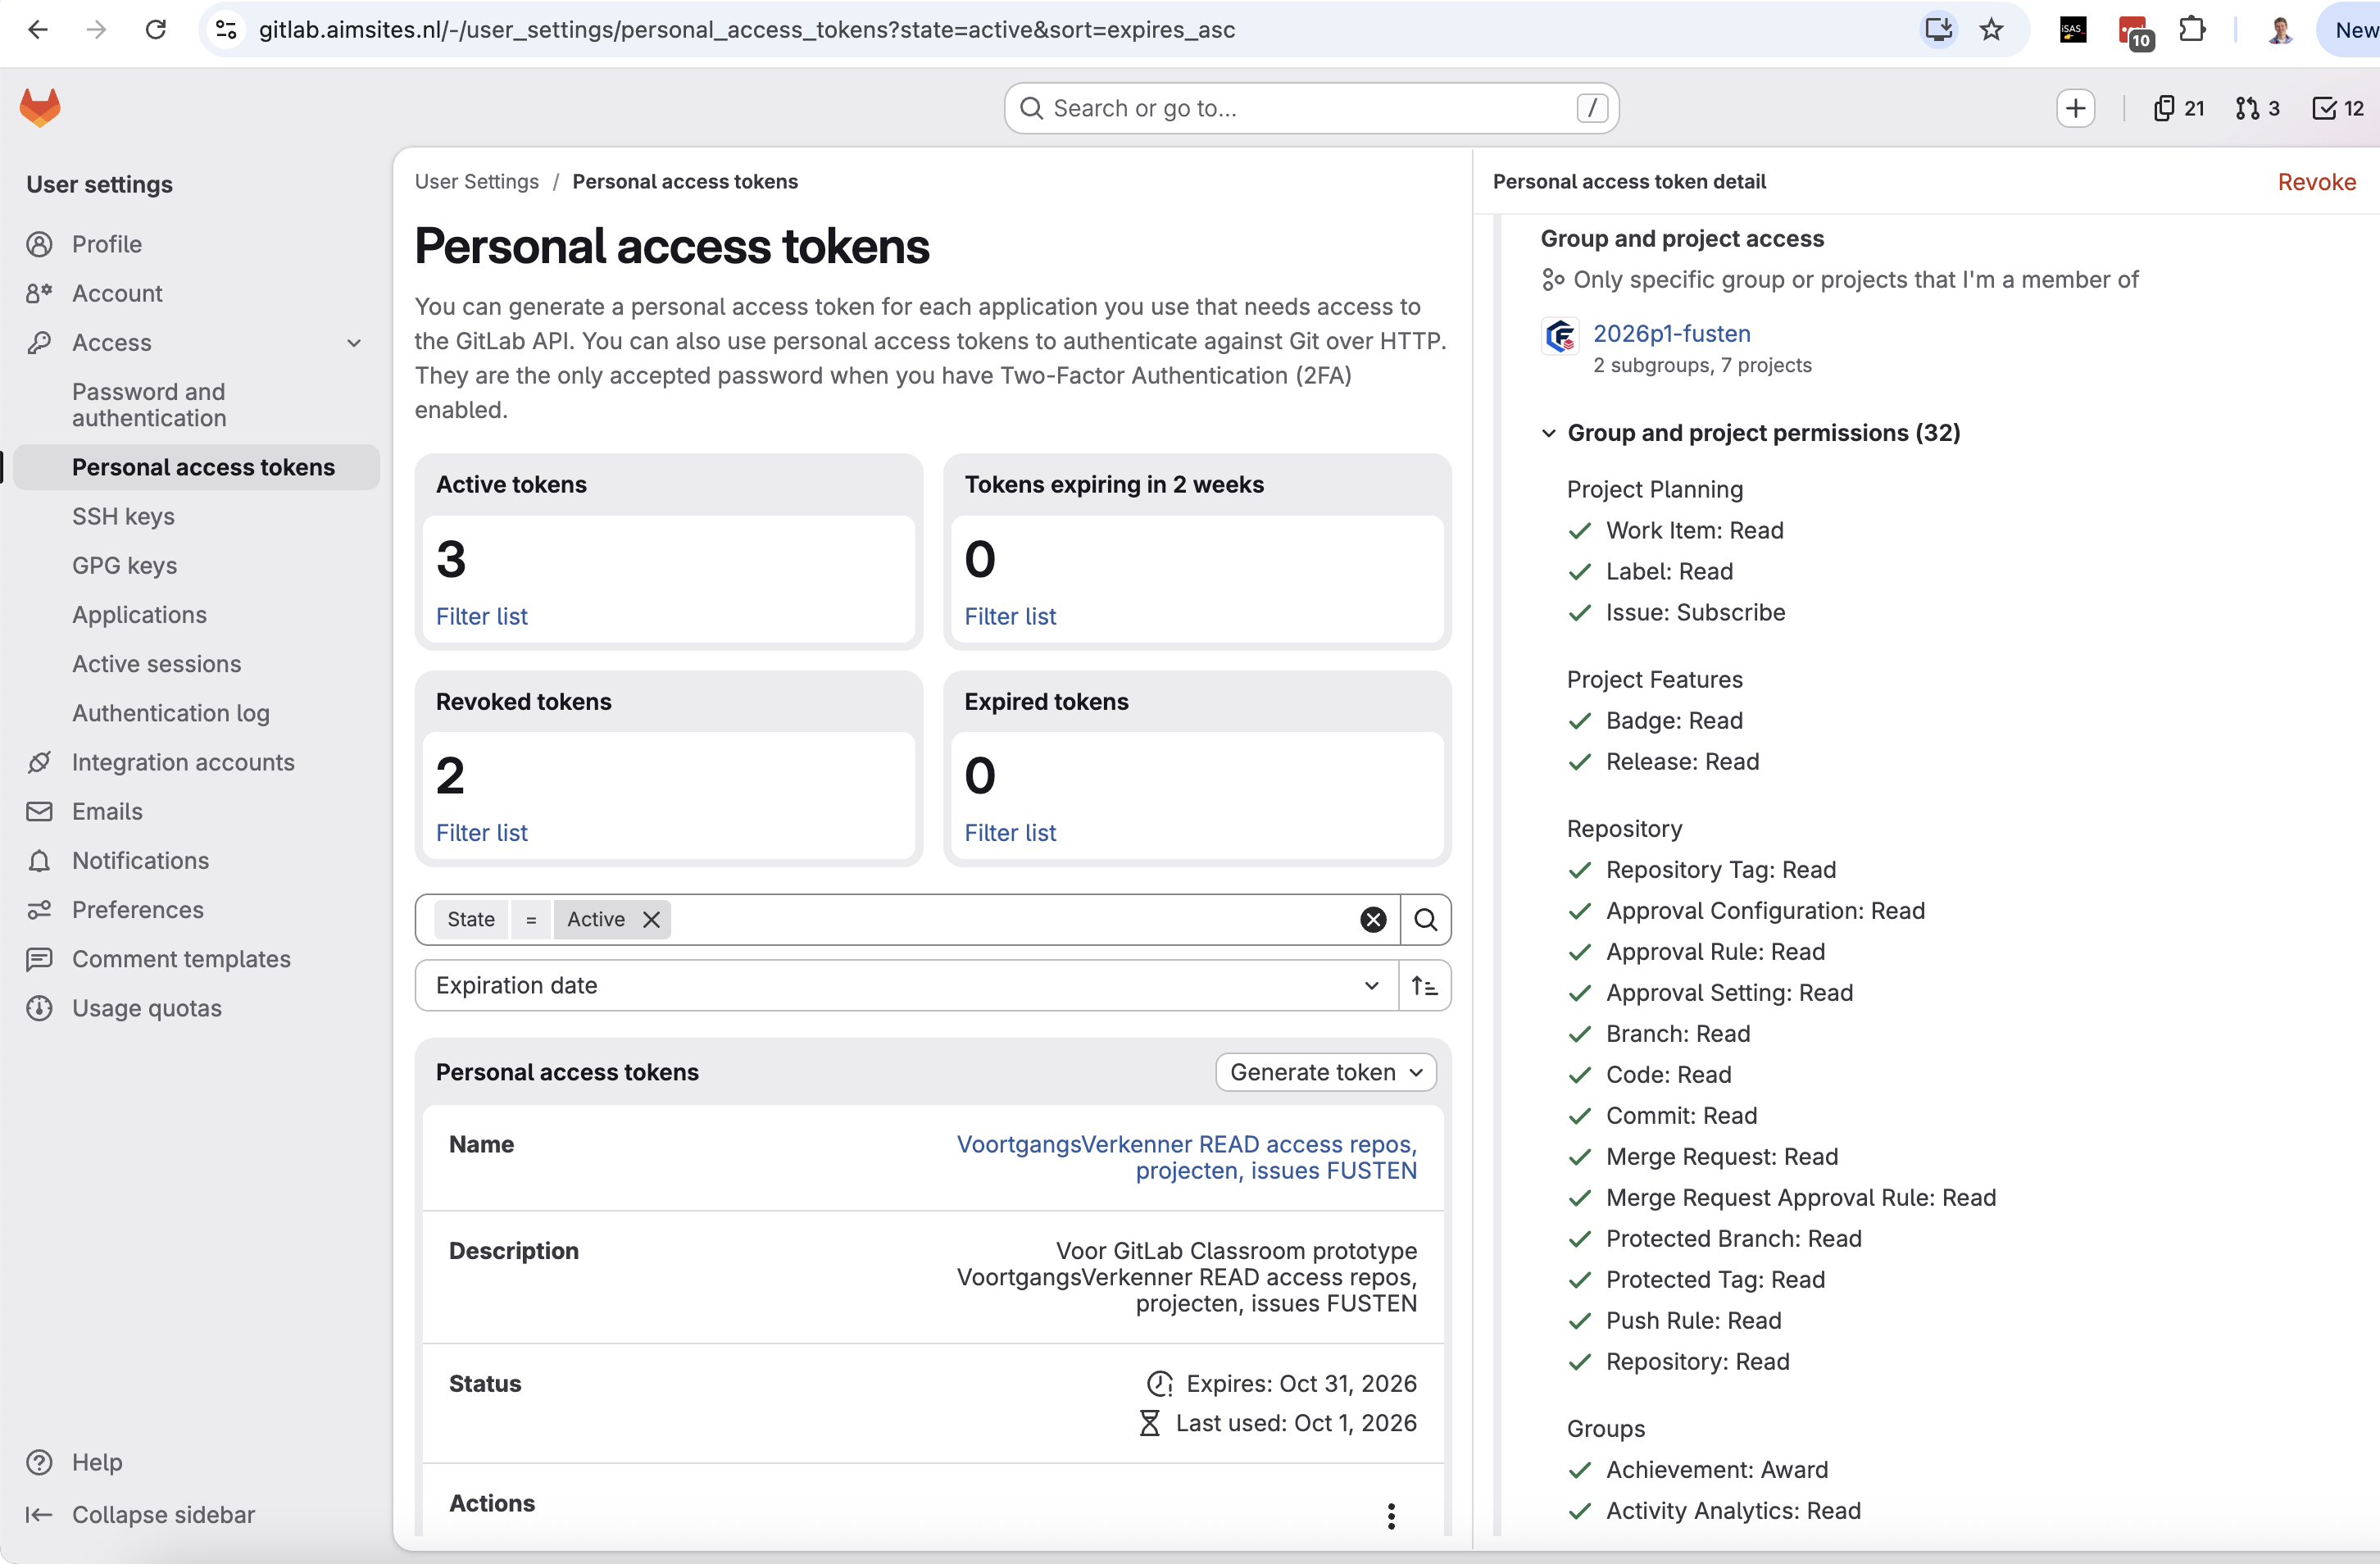2380x1564 pixels.
Task: Click the 2026p1-fusten group avatar
Action: pyautogui.click(x=1560, y=336)
